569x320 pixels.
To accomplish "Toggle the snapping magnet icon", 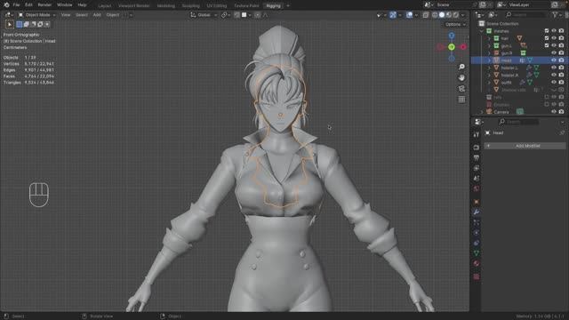I will pyautogui.click(x=236, y=15).
